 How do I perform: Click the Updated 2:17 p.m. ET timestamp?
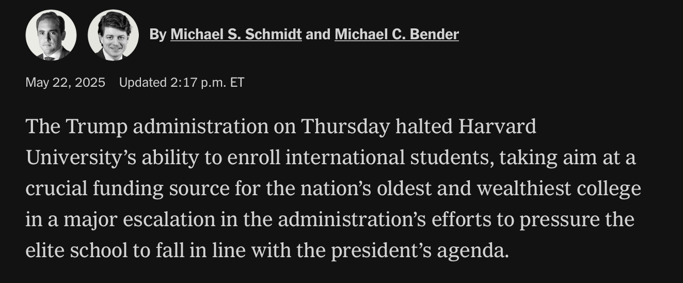(182, 82)
